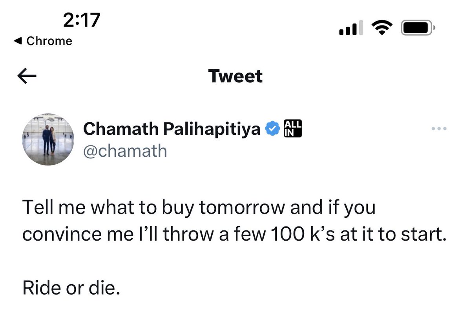471x319 pixels.
Task: Tap the small triangle beside Chrome
Action: [x=17, y=41]
